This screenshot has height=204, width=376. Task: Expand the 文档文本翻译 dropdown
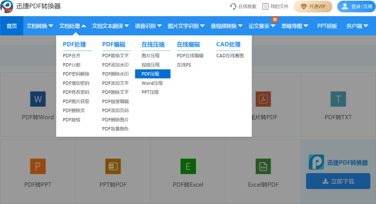[x=110, y=26]
